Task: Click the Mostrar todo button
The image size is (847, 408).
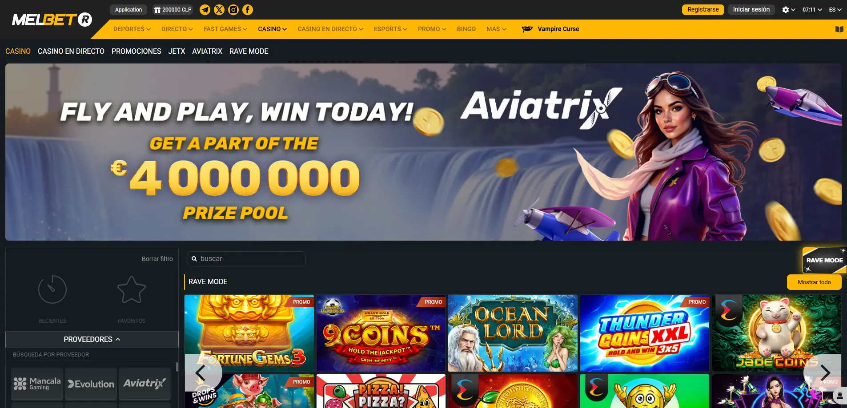Action: [x=814, y=282]
